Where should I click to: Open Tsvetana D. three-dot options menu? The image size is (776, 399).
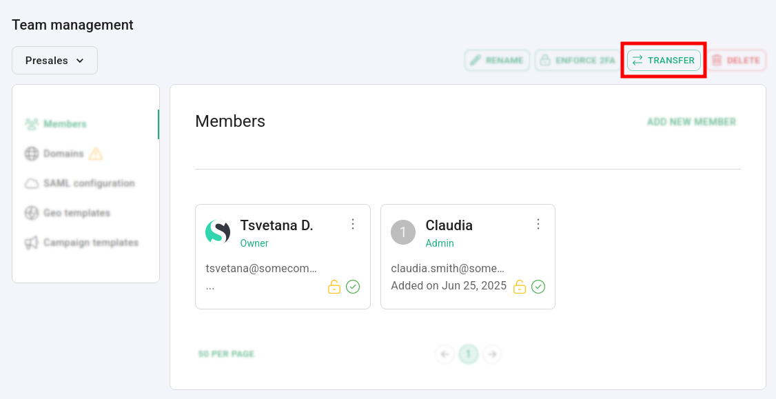click(353, 224)
